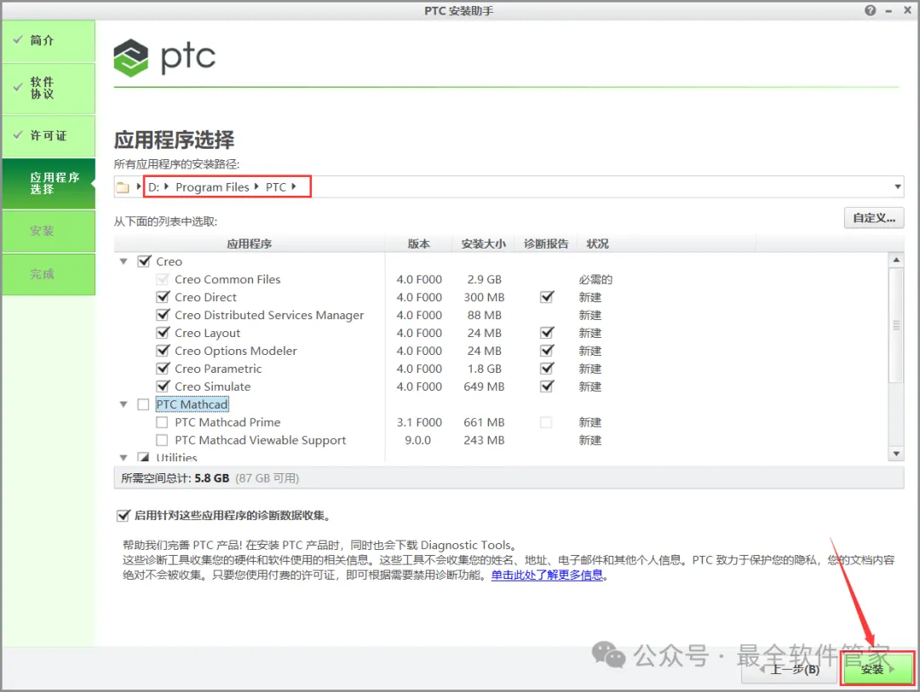This screenshot has height=692, width=920.
Task: Select the 安装 step in sidebar
Action: pyautogui.click(x=49, y=231)
